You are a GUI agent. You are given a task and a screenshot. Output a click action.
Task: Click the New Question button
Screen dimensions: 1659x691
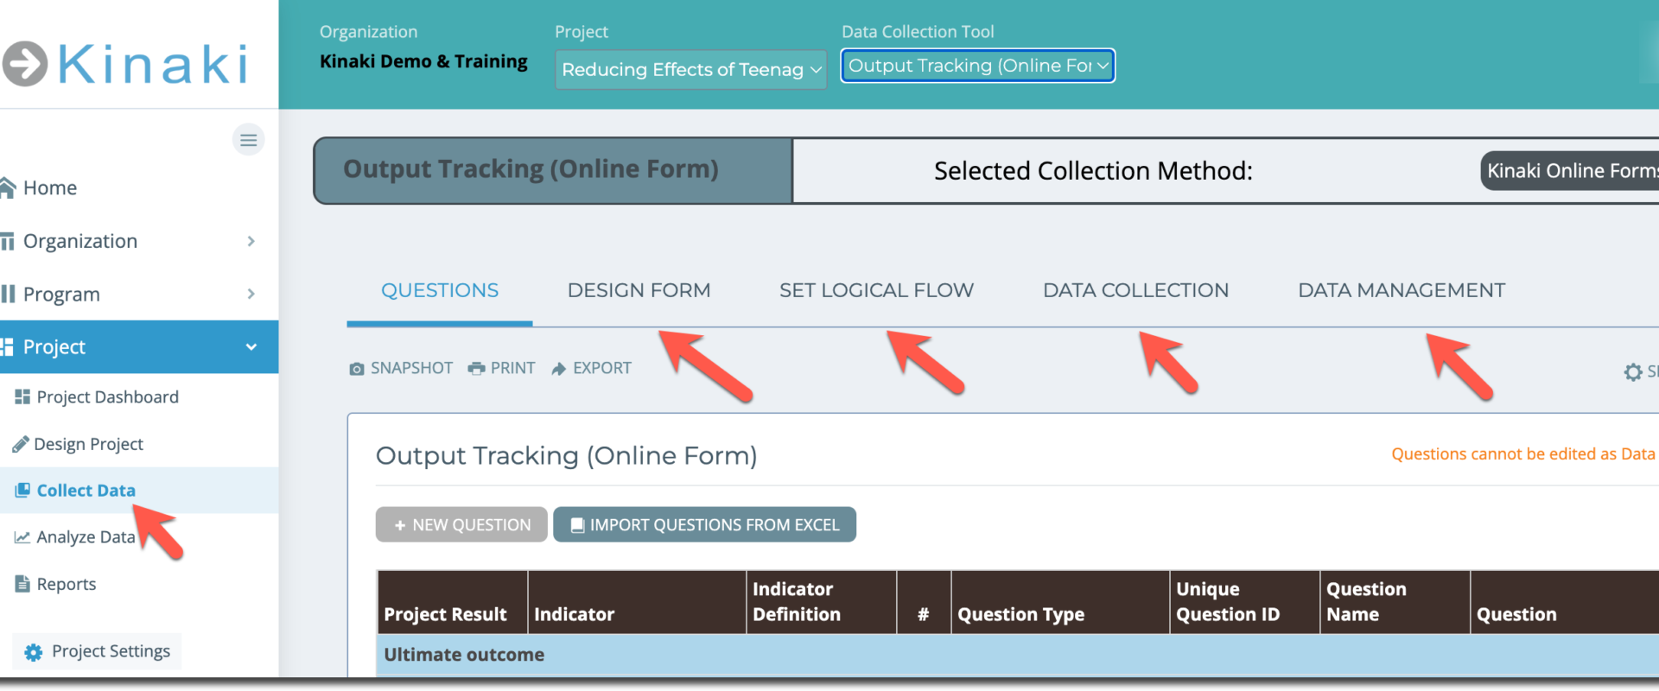pyautogui.click(x=461, y=524)
